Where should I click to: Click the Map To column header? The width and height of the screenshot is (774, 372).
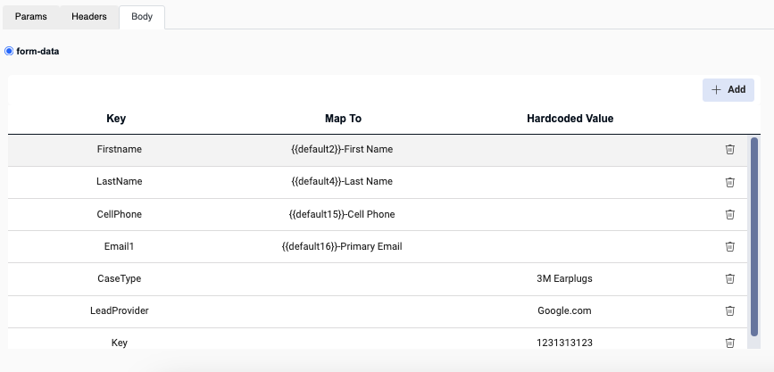[343, 119]
